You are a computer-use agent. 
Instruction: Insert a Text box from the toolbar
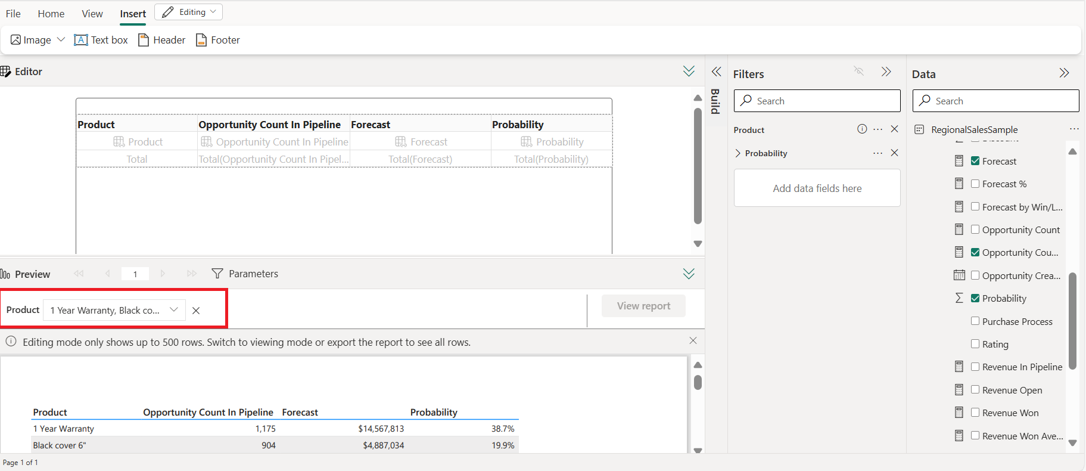[x=101, y=40]
